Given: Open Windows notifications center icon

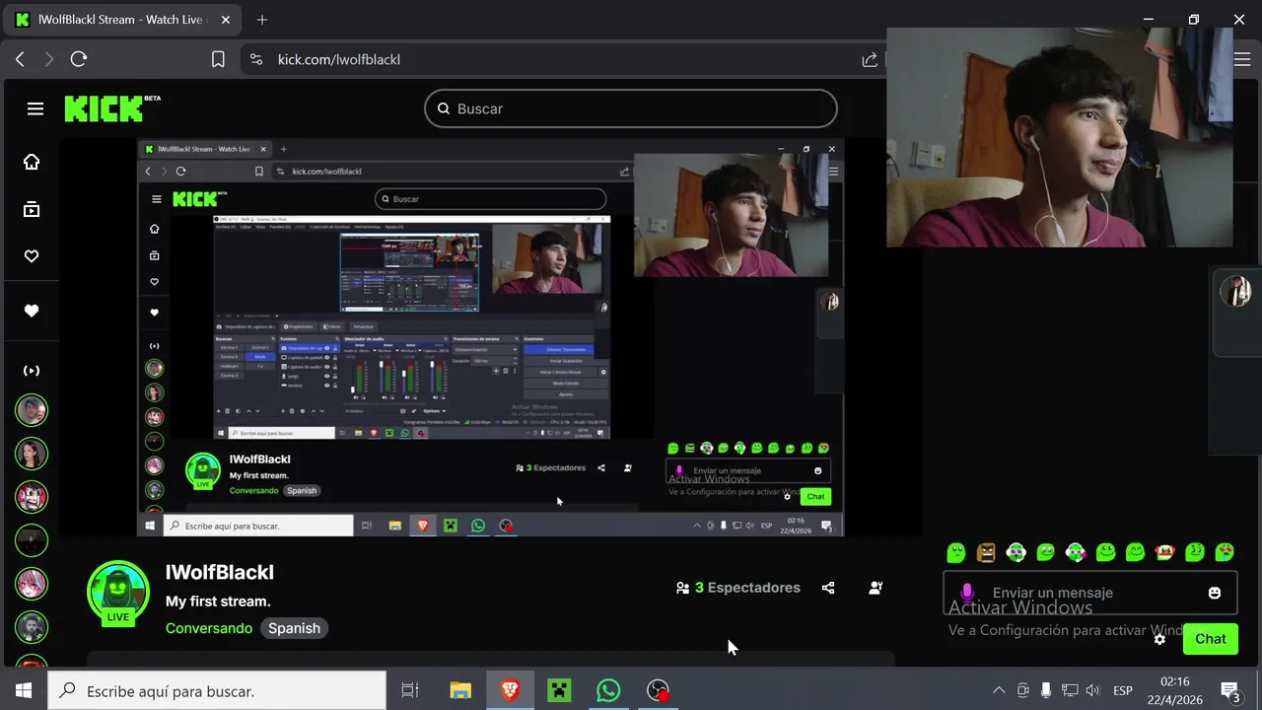Looking at the screenshot, I should pos(1230,690).
